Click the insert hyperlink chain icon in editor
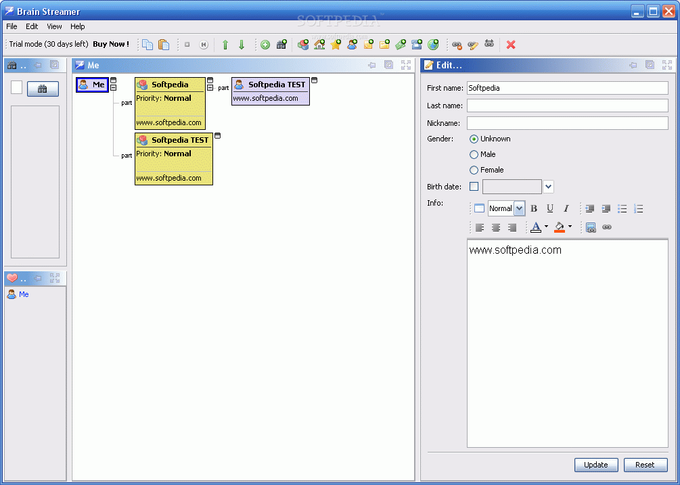Image resolution: width=680 pixels, height=485 pixels. (x=607, y=227)
